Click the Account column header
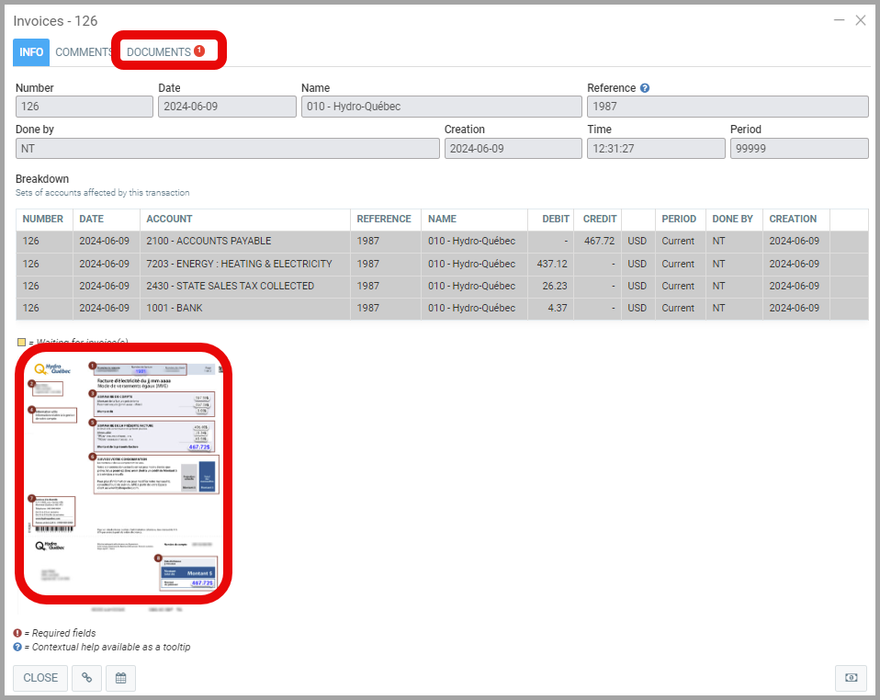Image resolution: width=880 pixels, height=700 pixels. point(169,220)
